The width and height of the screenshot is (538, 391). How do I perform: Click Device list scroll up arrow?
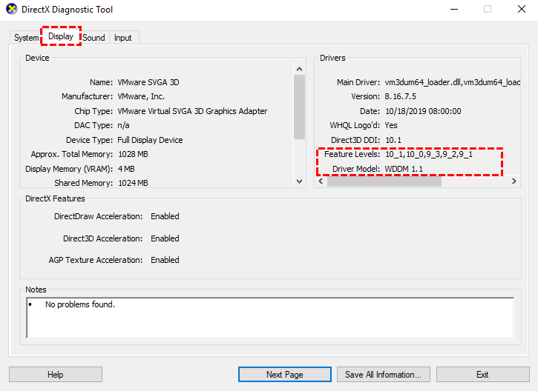[299, 69]
